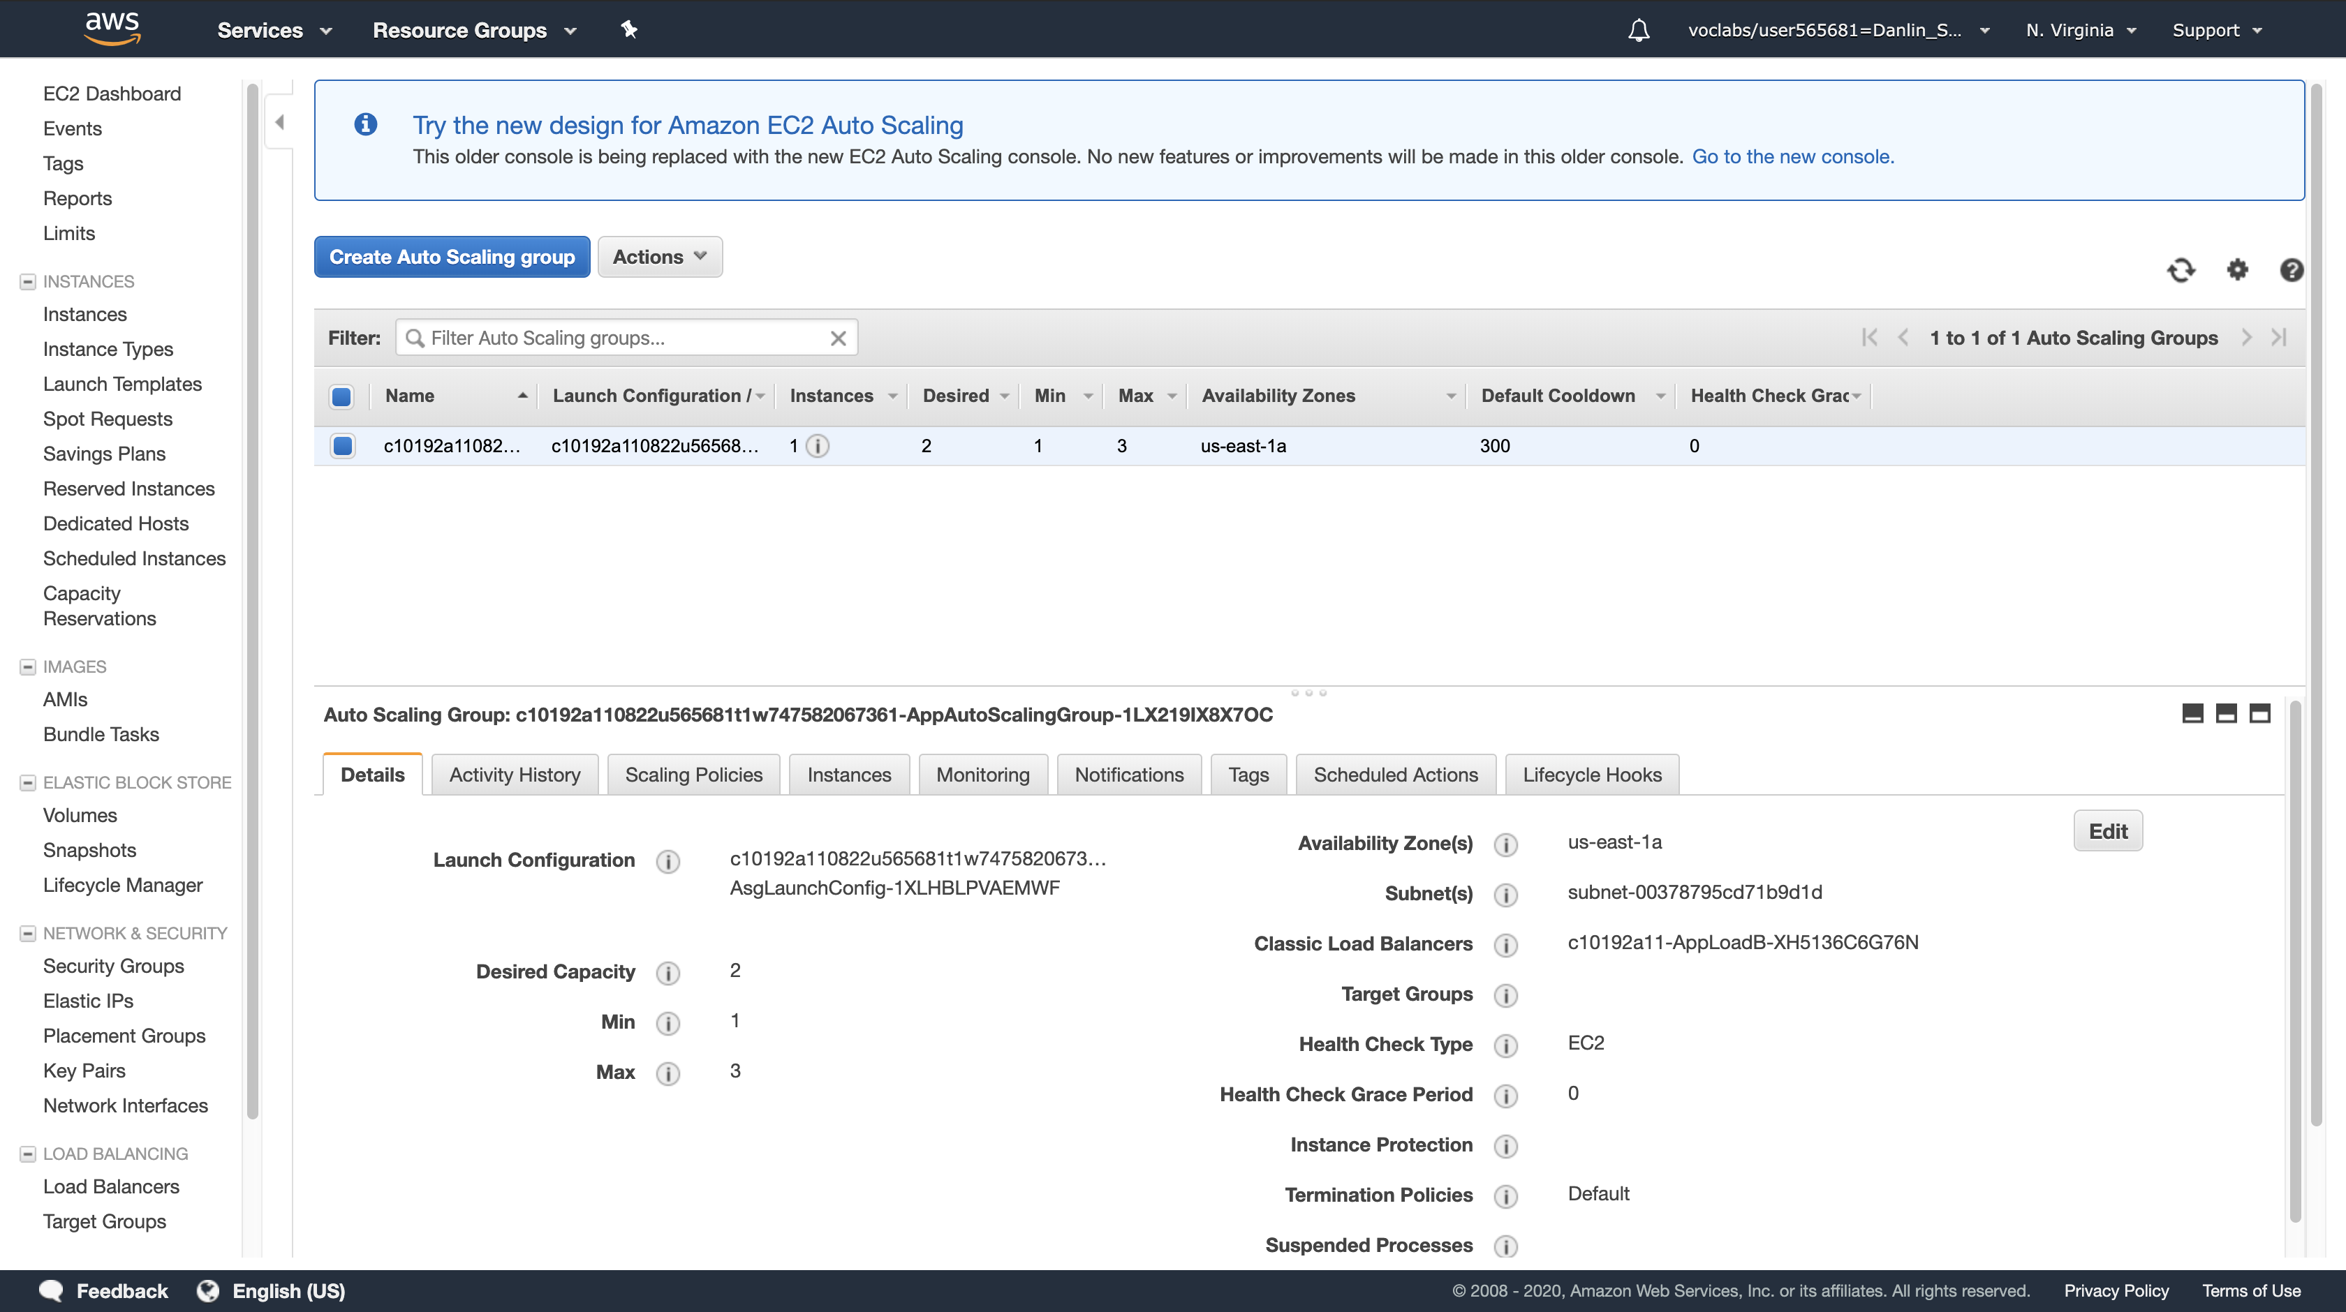Click the refresh icon above the table
Image resolution: width=2346 pixels, height=1312 pixels.
[x=2181, y=270]
